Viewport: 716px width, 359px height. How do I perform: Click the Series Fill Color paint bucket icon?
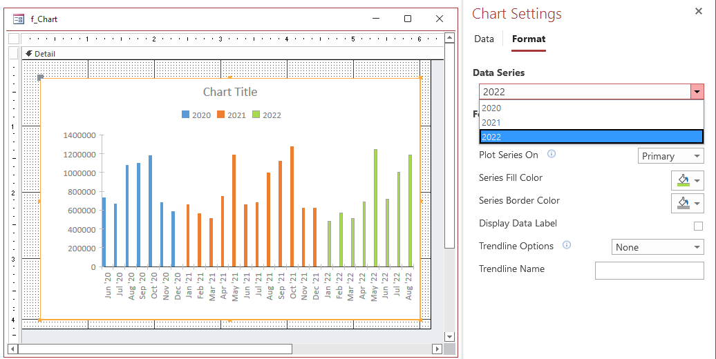[682, 179]
